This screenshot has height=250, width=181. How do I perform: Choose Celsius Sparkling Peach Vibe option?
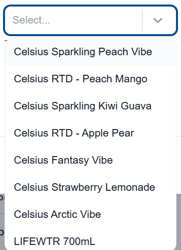click(90, 52)
